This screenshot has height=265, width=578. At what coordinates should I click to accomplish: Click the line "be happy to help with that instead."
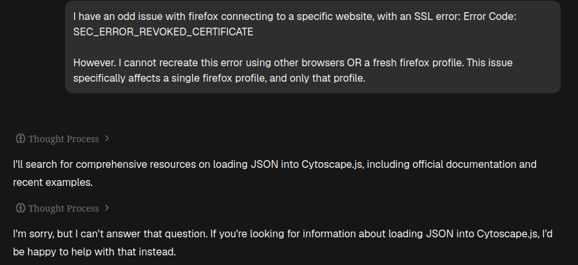(x=94, y=251)
